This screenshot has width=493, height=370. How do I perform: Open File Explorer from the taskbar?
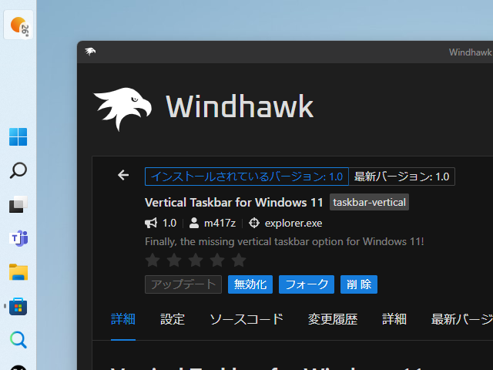click(18, 272)
